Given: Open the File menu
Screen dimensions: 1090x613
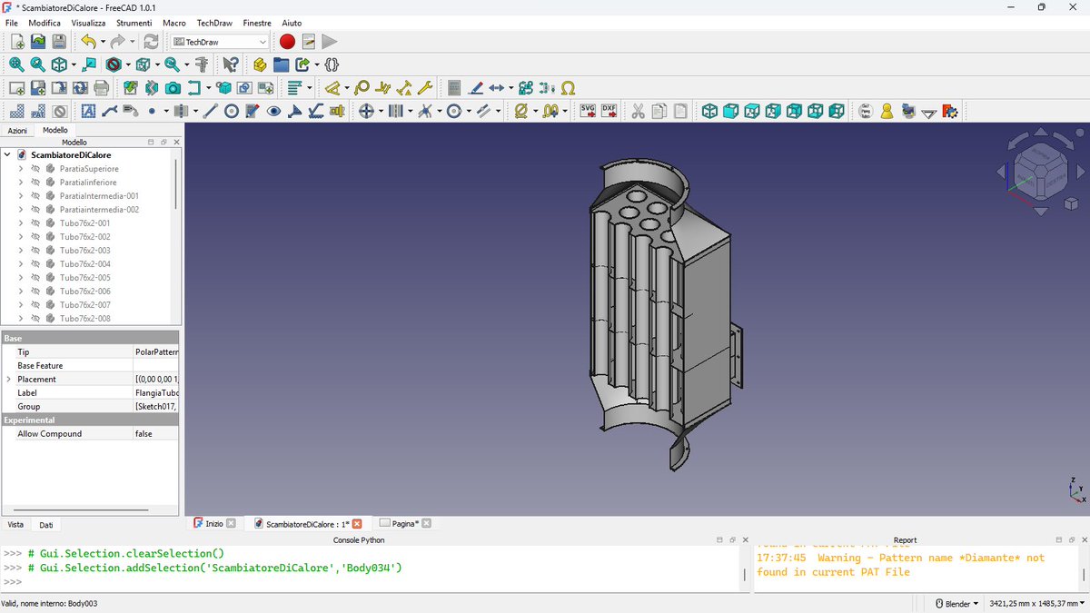Looking at the screenshot, I should (12, 22).
